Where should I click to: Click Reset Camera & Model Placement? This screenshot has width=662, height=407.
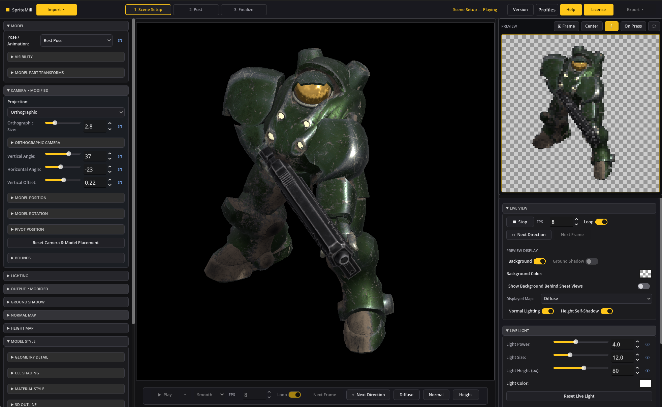(66, 243)
